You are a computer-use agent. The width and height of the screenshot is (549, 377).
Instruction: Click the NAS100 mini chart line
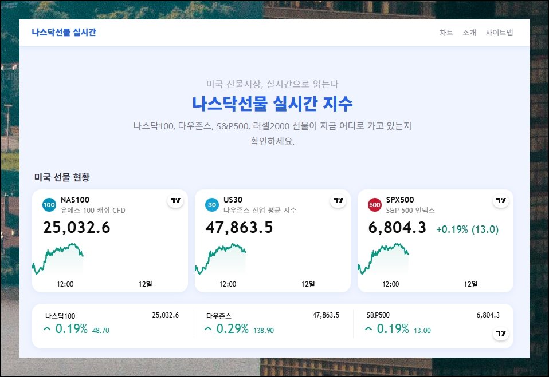pyautogui.click(x=58, y=258)
